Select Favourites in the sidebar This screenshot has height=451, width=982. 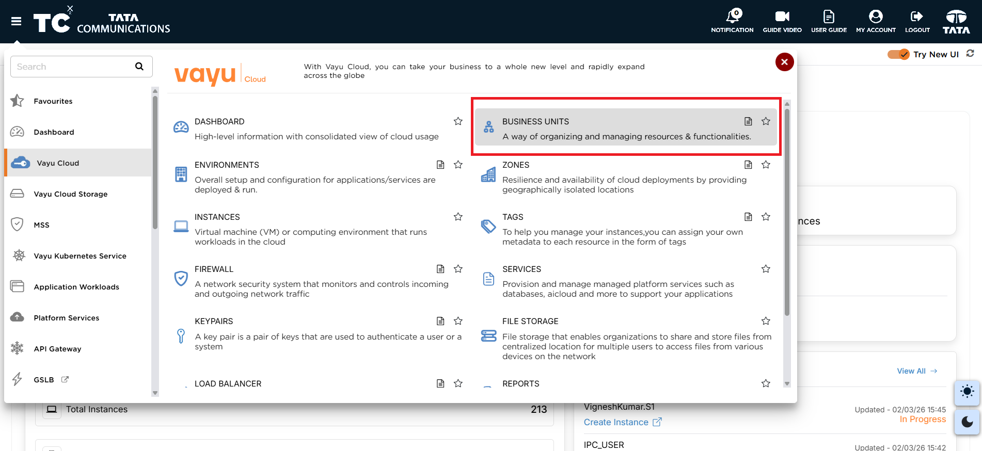click(77, 101)
